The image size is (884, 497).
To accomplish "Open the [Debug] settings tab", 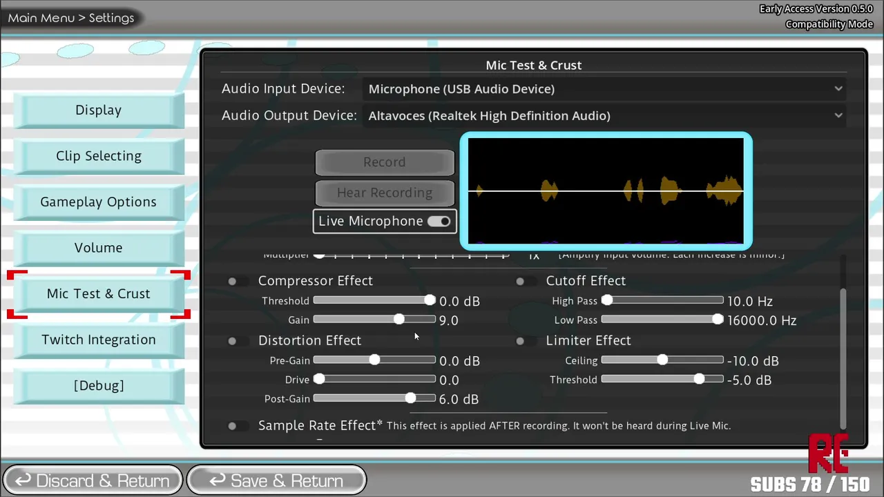I will point(99,386).
